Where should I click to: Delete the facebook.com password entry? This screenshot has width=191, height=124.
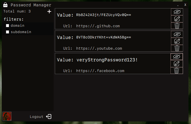click(x=177, y=71)
